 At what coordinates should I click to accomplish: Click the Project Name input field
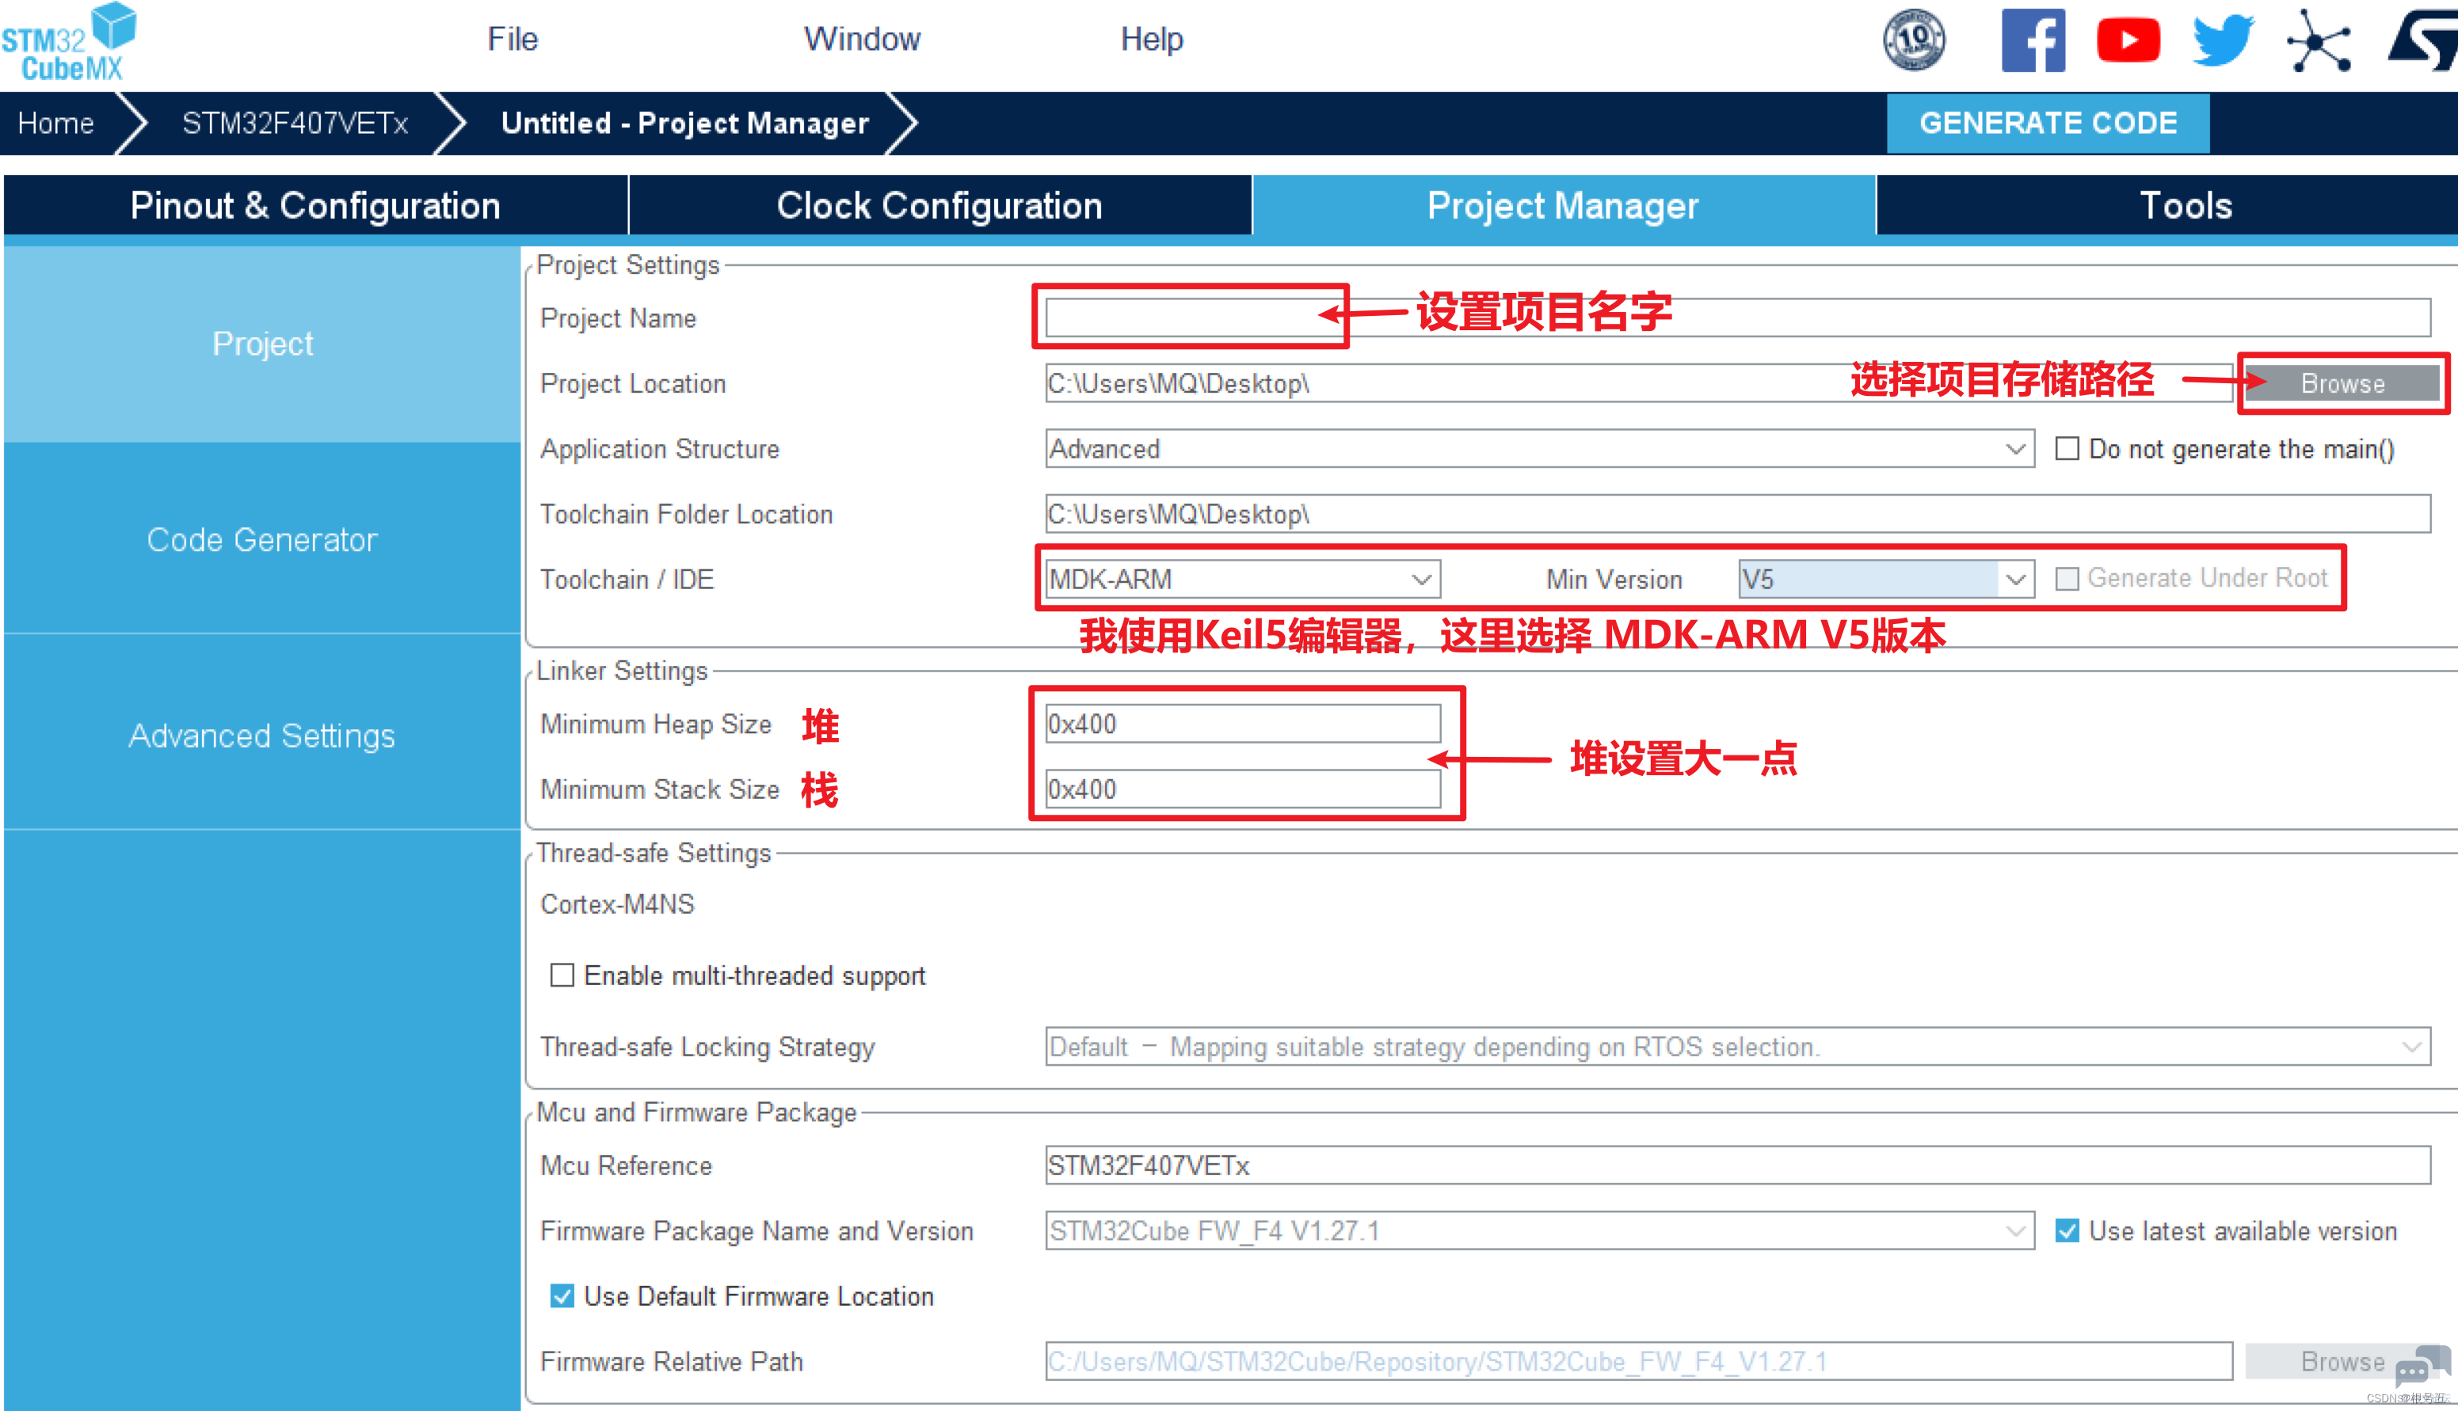(1738, 318)
